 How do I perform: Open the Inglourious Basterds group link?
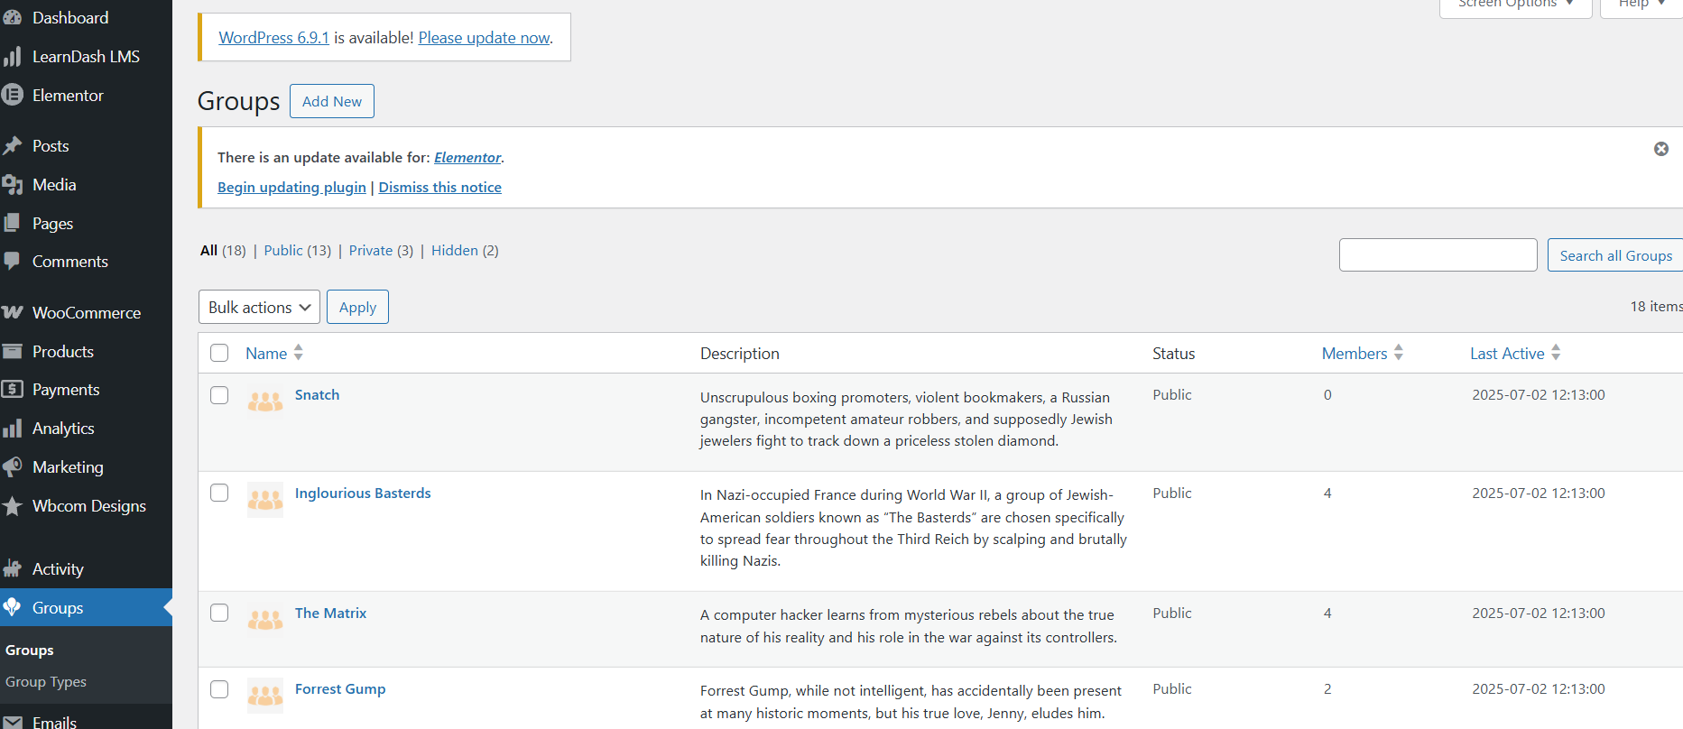pos(363,493)
